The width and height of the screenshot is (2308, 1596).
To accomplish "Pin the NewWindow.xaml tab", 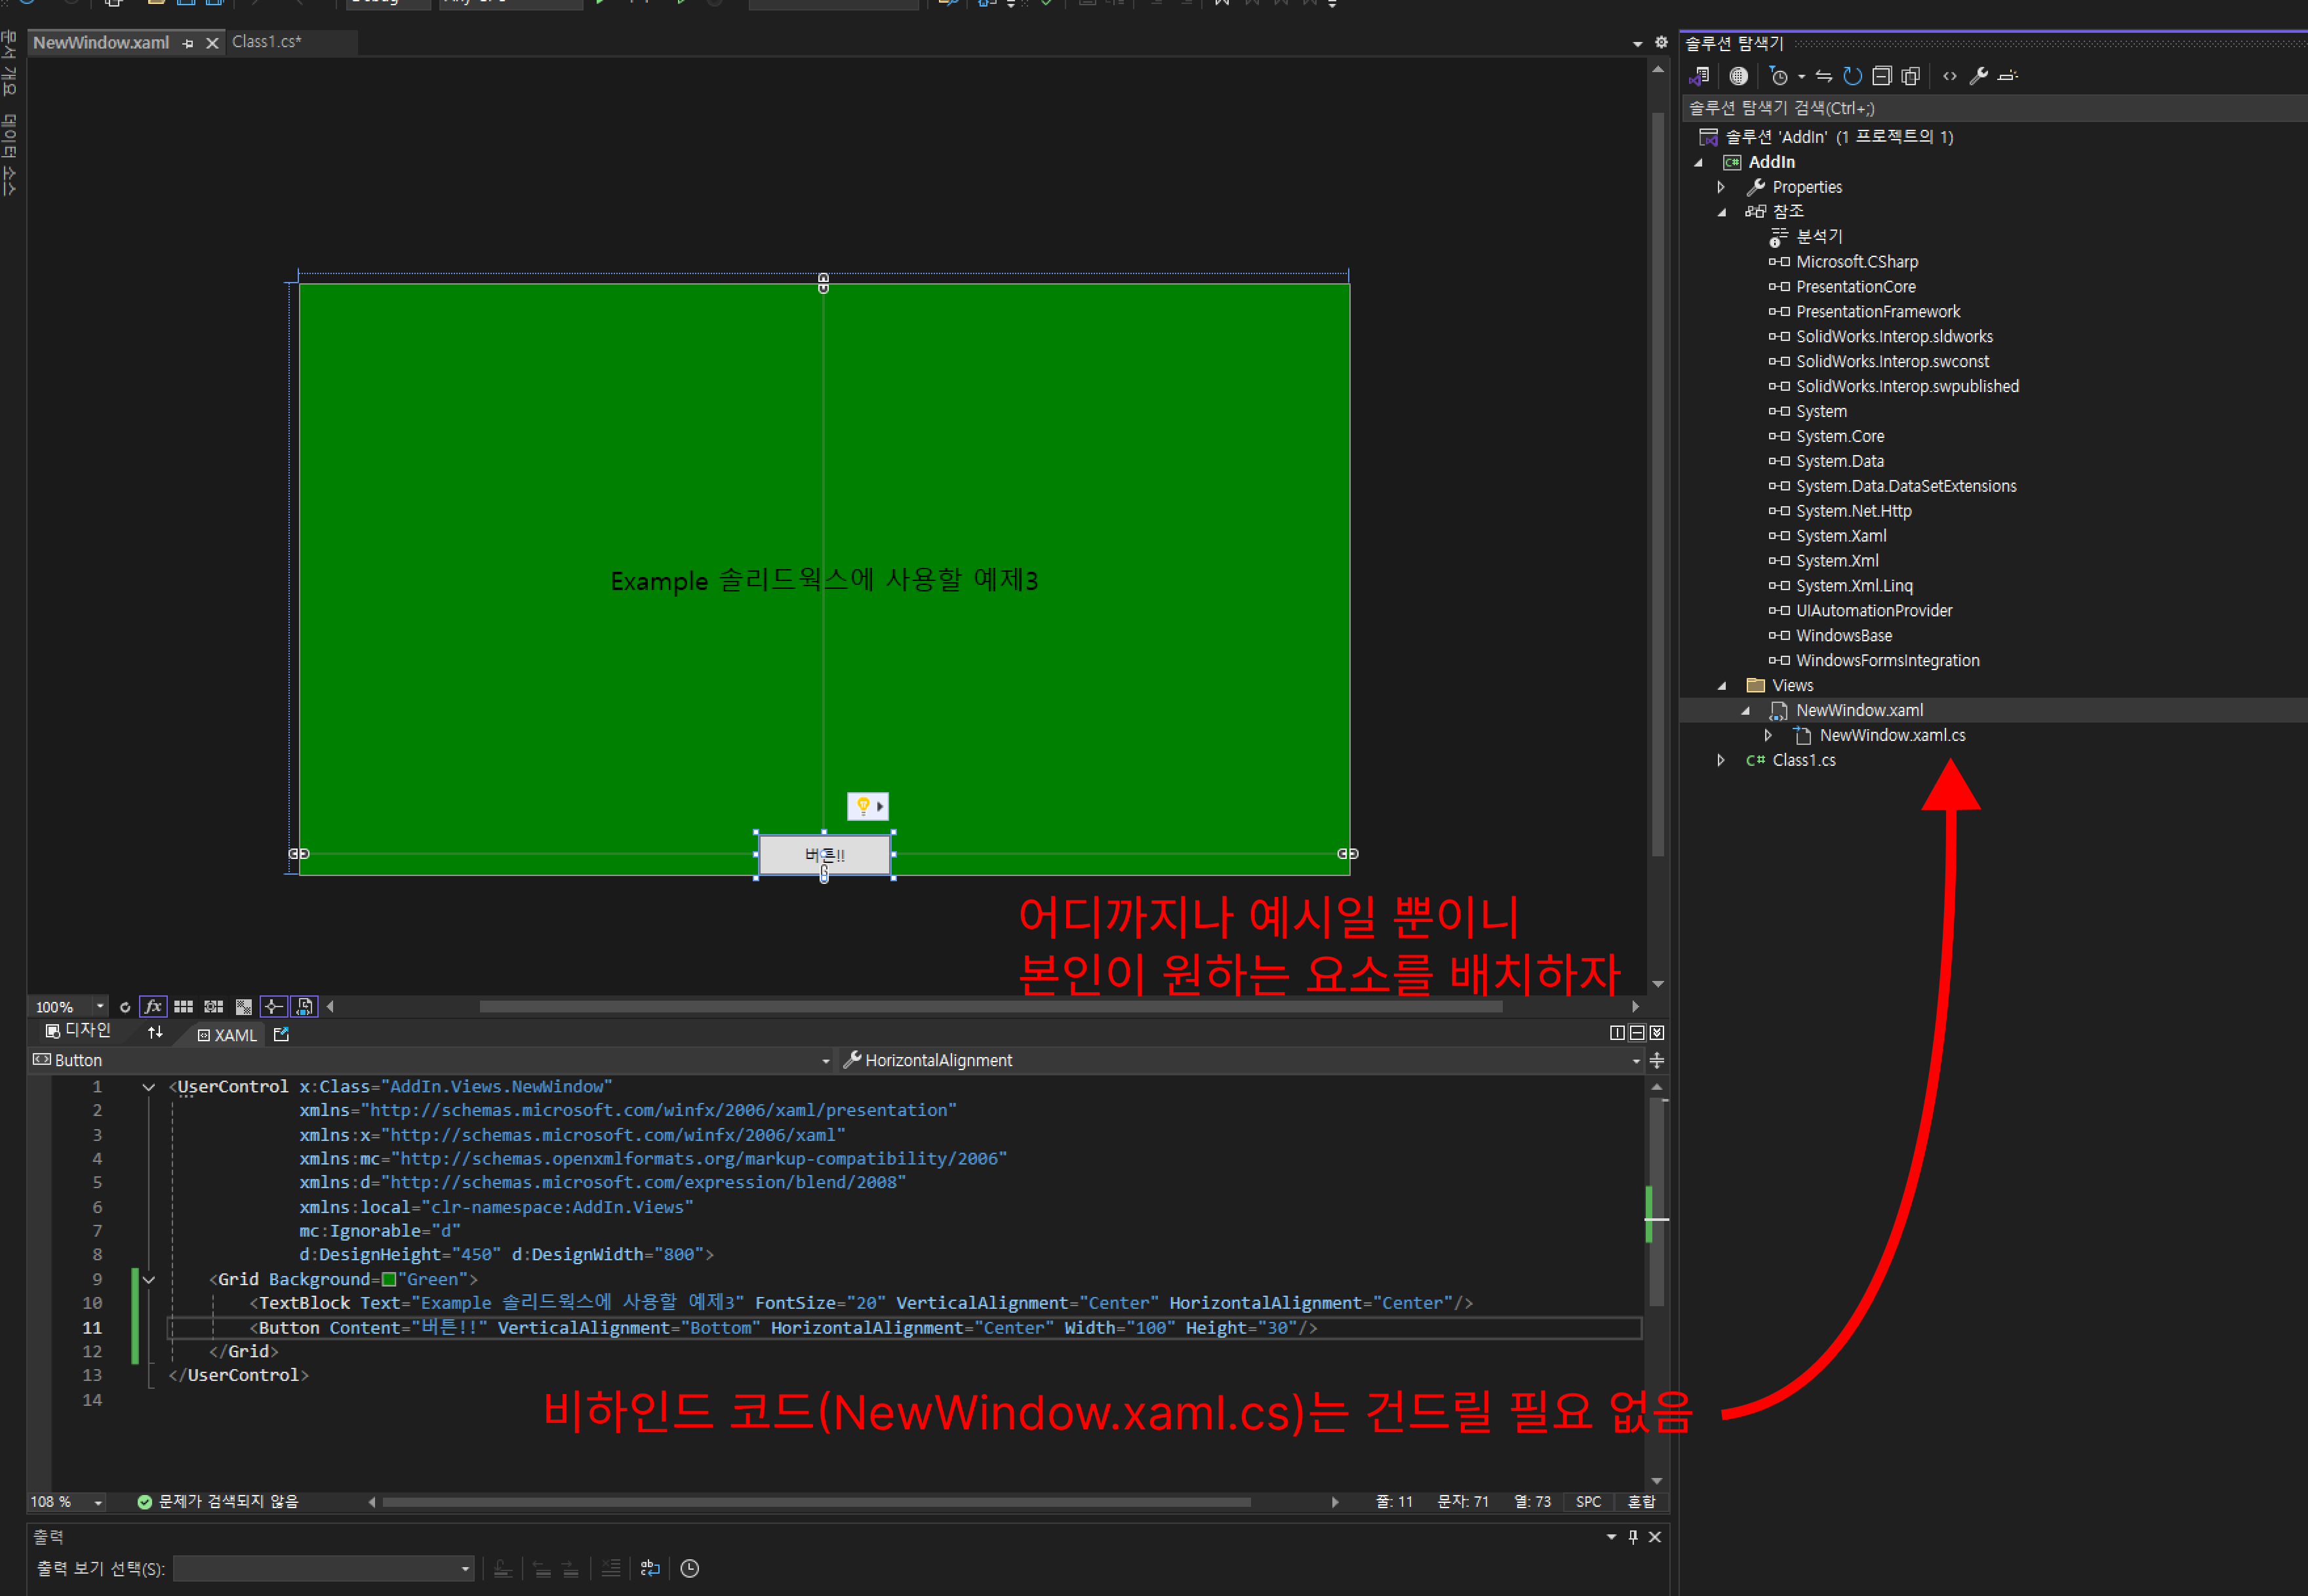I will tap(188, 43).
